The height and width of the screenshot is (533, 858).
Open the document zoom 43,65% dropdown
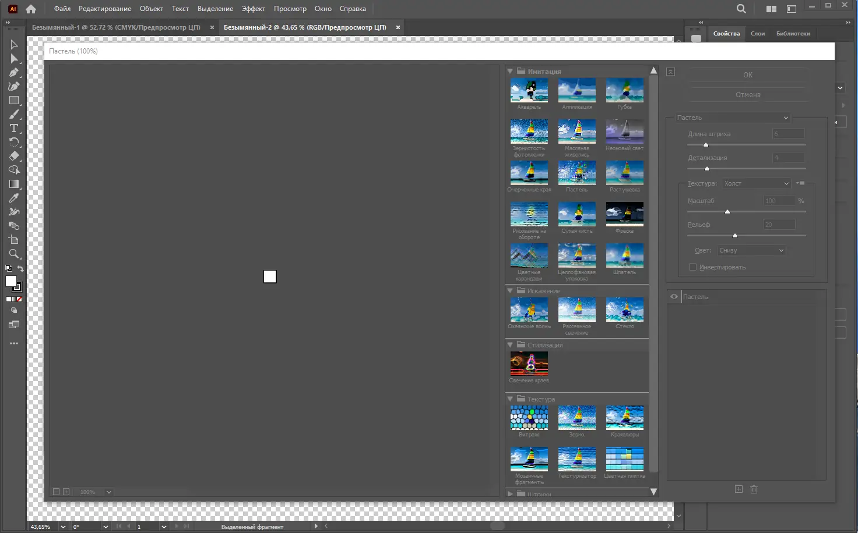click(x=63, y=527)
